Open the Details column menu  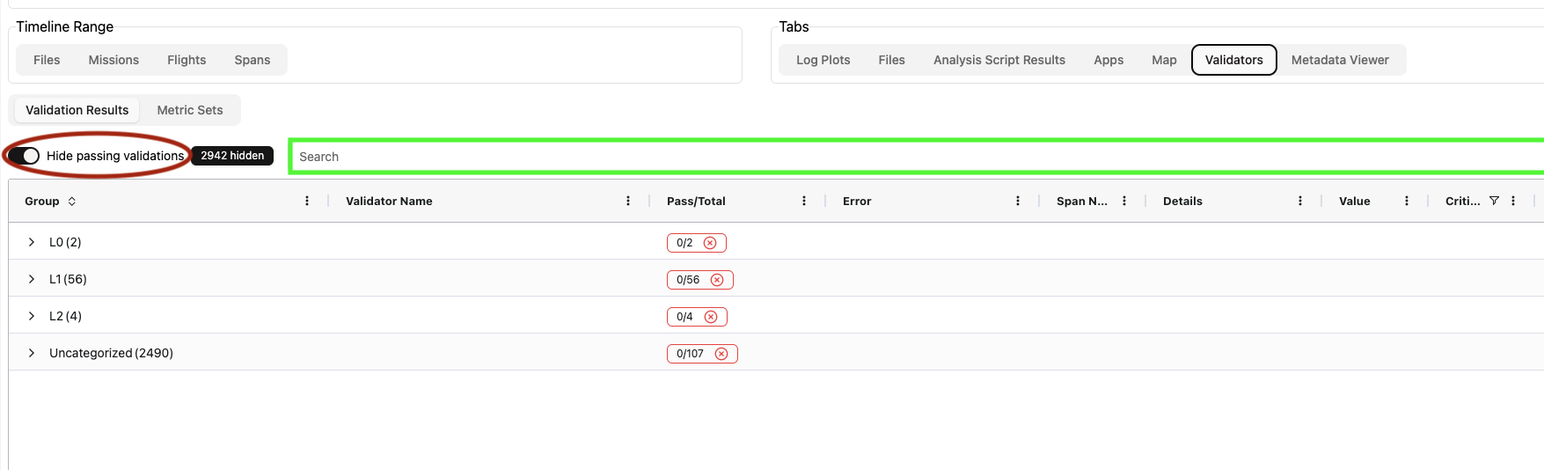(1300, 201)
